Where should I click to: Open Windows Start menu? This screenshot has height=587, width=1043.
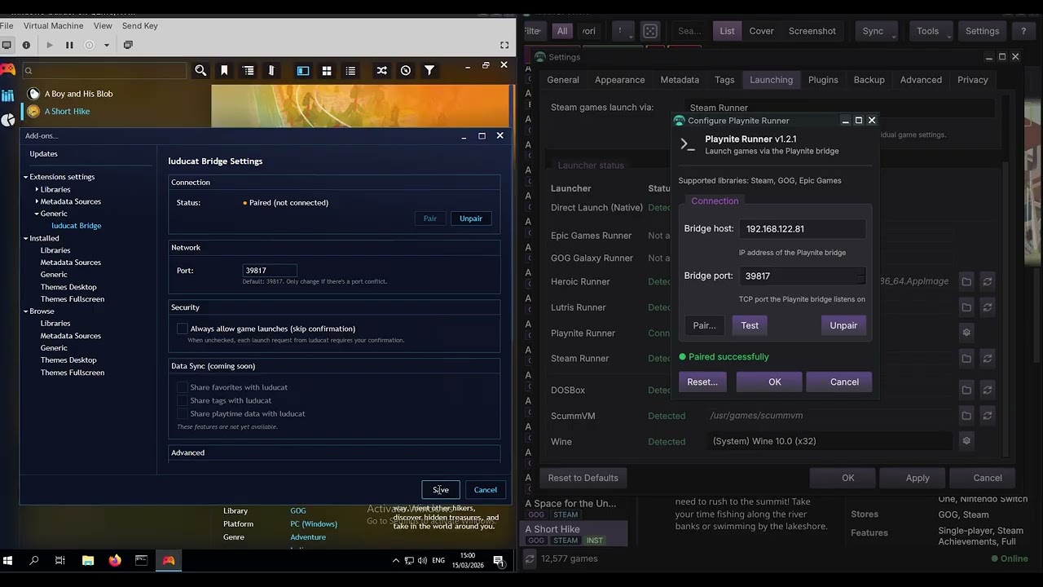(x=8, y=560)
